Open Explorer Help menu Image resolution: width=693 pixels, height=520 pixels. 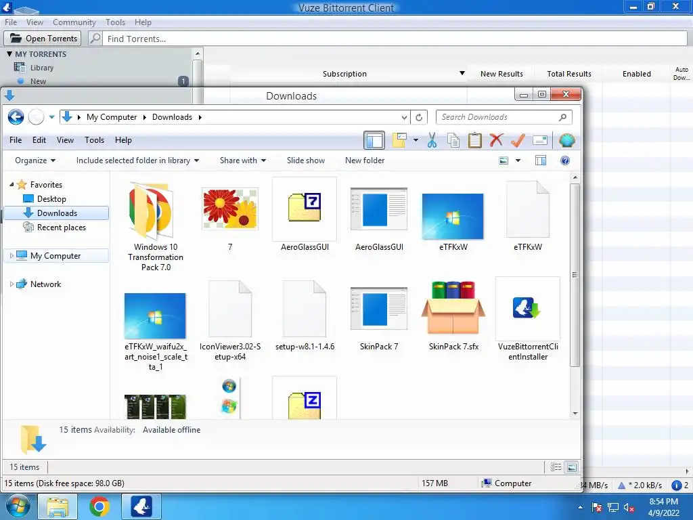[x=123, y=140]
